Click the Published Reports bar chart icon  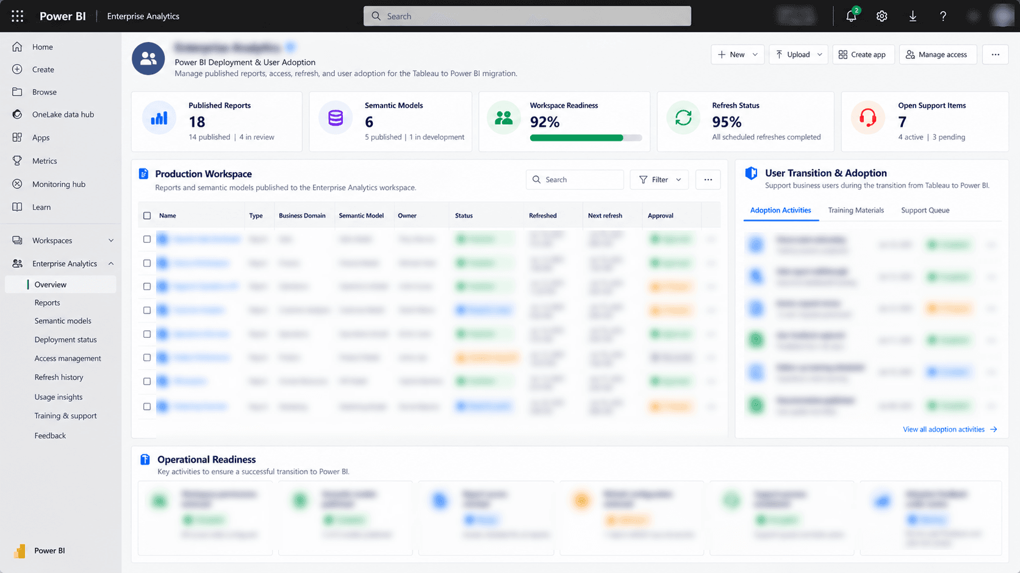point(159,118)
